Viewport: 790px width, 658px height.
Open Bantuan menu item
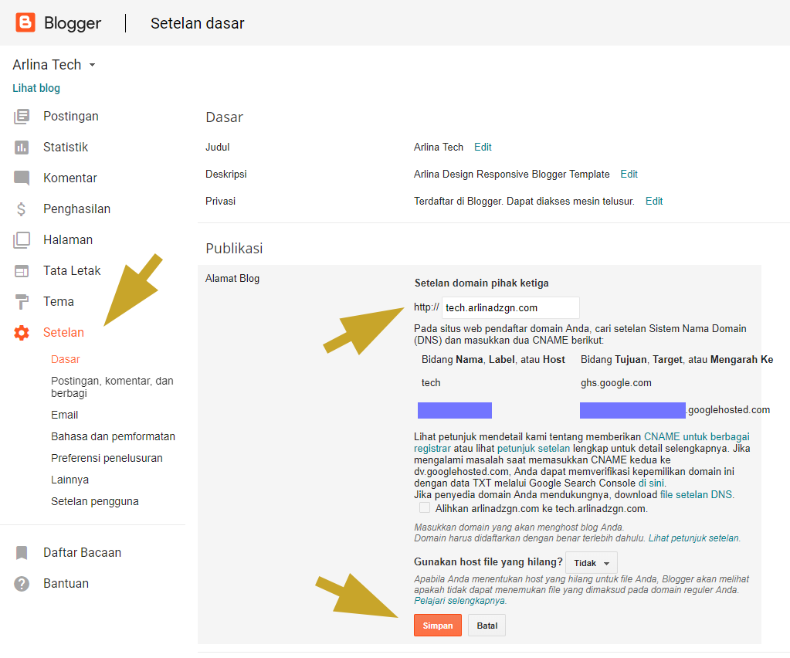66,583
